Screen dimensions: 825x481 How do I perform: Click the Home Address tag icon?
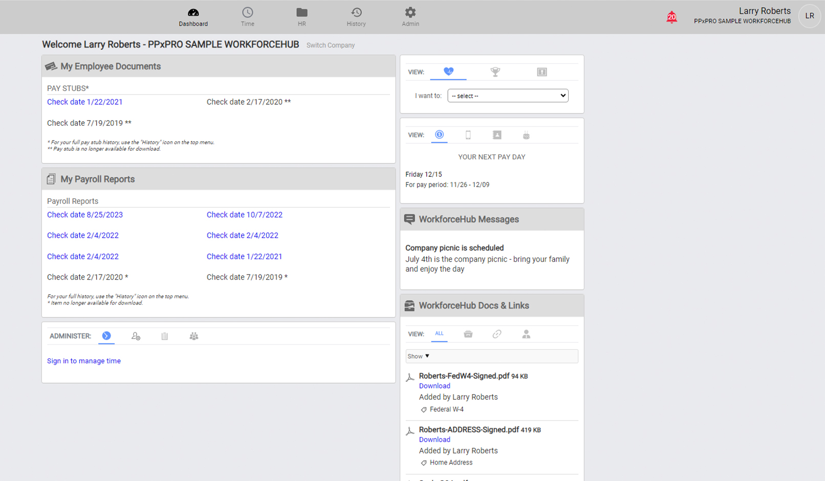pyautogui.click(x=424, y=463)
